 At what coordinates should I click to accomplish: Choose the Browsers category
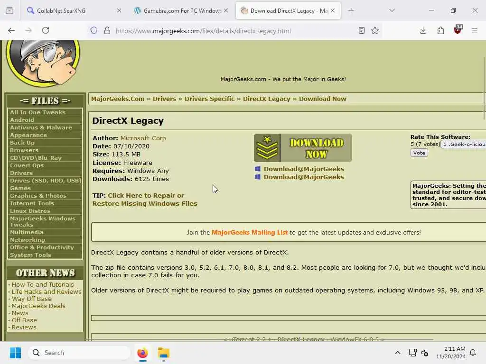pyautogui.click(x=24, y=150)
